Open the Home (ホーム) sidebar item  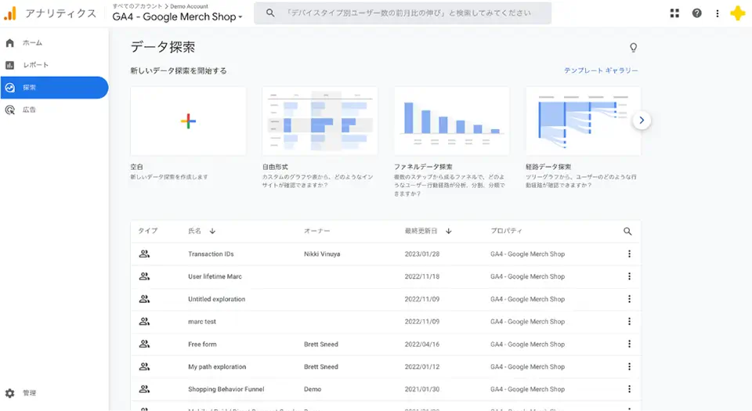pyautogui.click(x=54, y=43)
